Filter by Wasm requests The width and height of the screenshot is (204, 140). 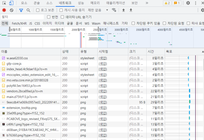tap(96, 23)
